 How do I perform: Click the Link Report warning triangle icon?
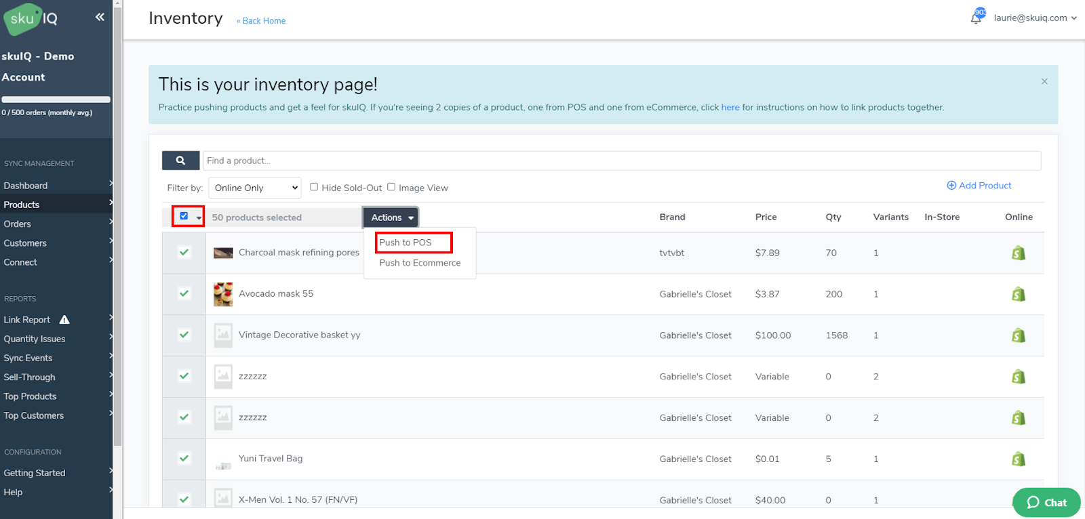(x=64, y=320)
